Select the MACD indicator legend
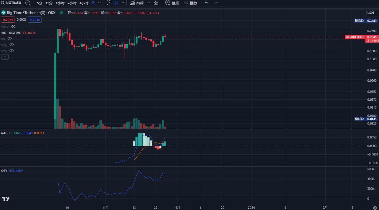 5,133
